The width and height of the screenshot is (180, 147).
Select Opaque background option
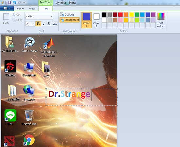point(67,15)
